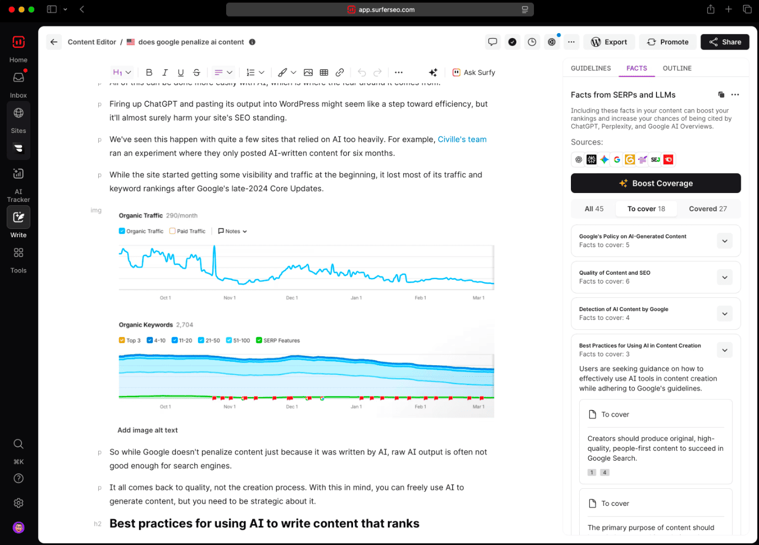Click the Boost Coverage button

pos(656,183)
